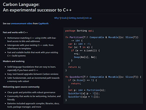Viewport: 146px width, 110px height.
Task: Click the 'Welcoming open-source community' heading
Action: click(21, 87)
